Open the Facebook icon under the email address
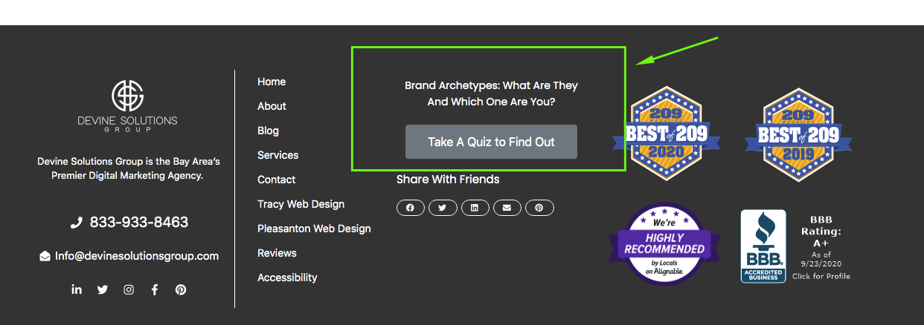This screenshot has height=325, width=924. (155, 289)
